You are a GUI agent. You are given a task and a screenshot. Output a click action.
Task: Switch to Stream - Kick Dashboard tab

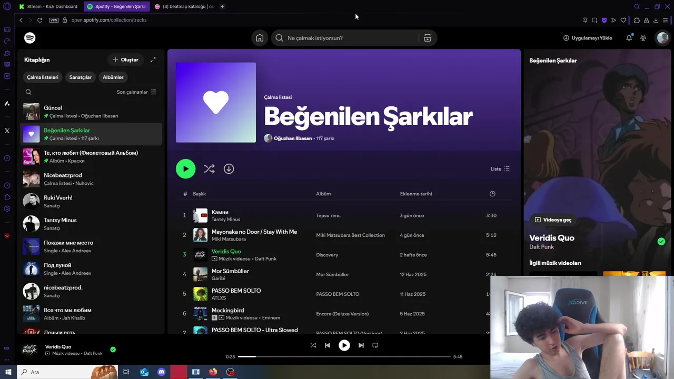point(48,6)
